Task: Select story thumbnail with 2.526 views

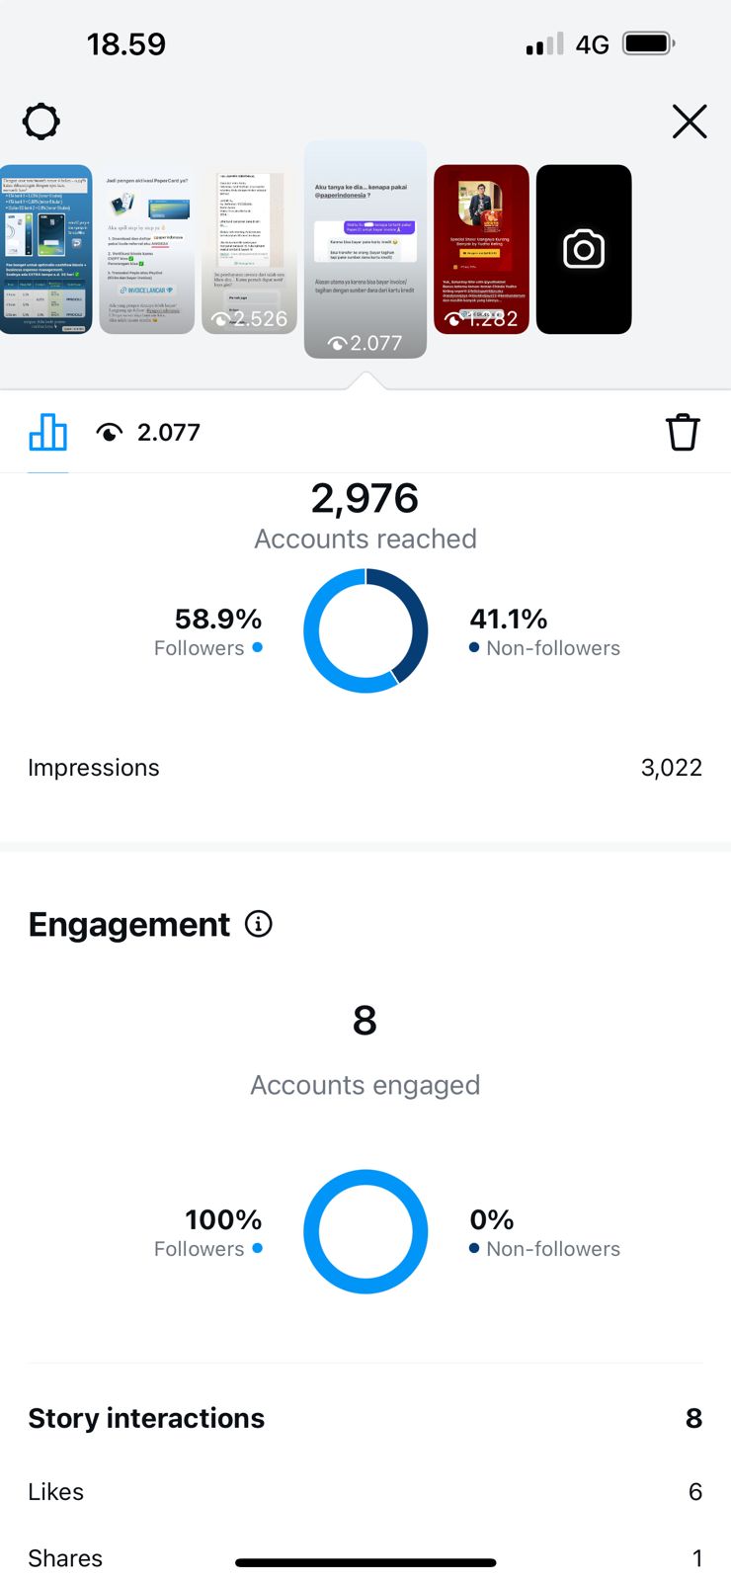Action: pos(249,249)
